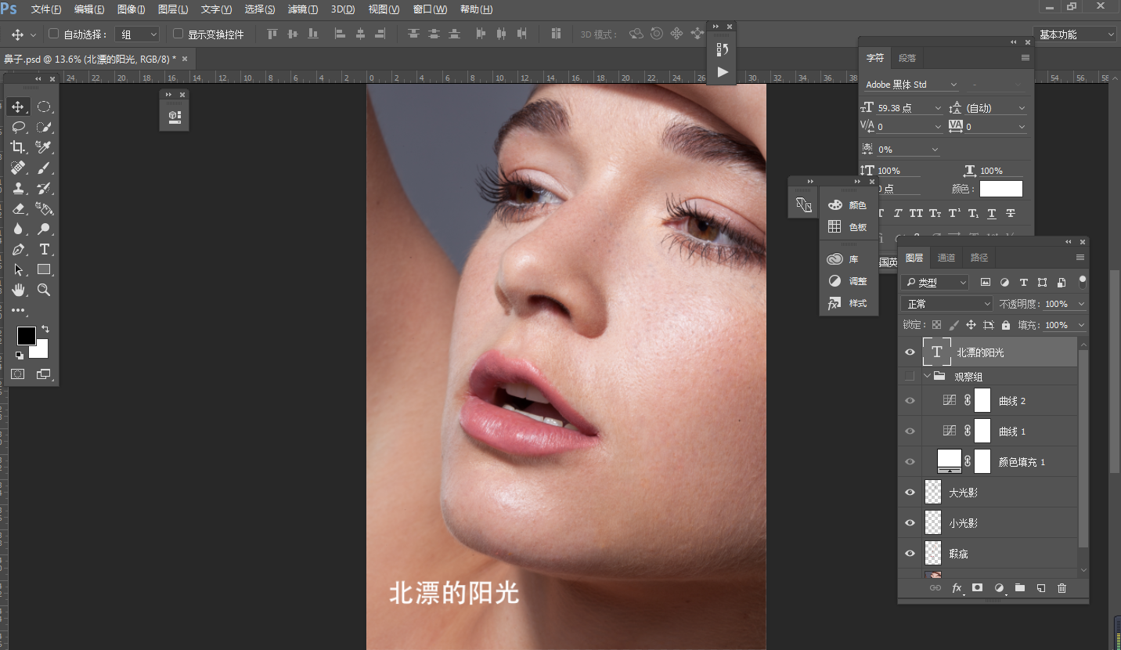Click the white text color swatch
This screenshot has height=650, width=1121.
pyautogui.click(x=1001, y=189)
